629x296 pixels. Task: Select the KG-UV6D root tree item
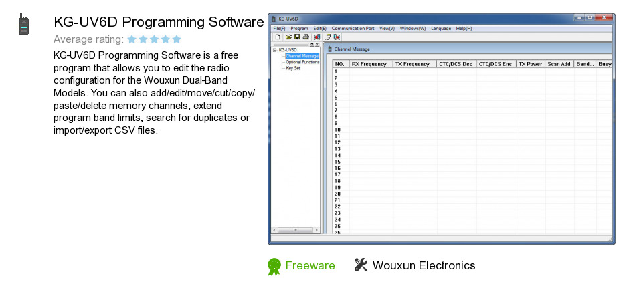pos(288,51)
